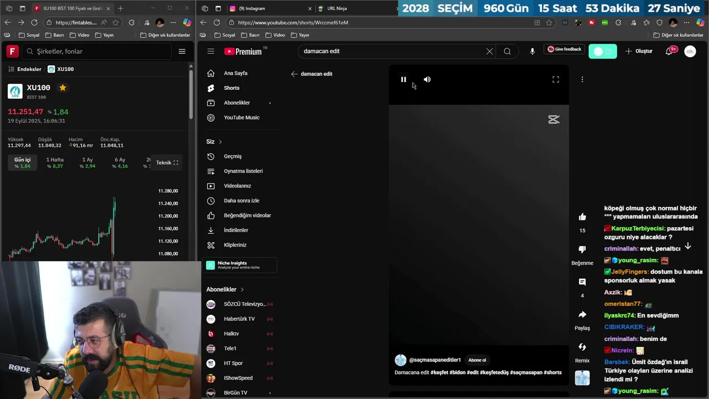Clear the damacan edit search text

click(x=490, y=51)
